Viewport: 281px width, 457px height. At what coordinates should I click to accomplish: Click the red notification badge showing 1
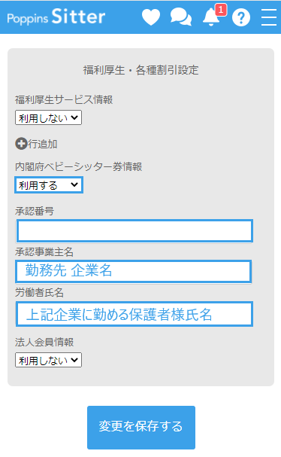click(x=221, y=10)
